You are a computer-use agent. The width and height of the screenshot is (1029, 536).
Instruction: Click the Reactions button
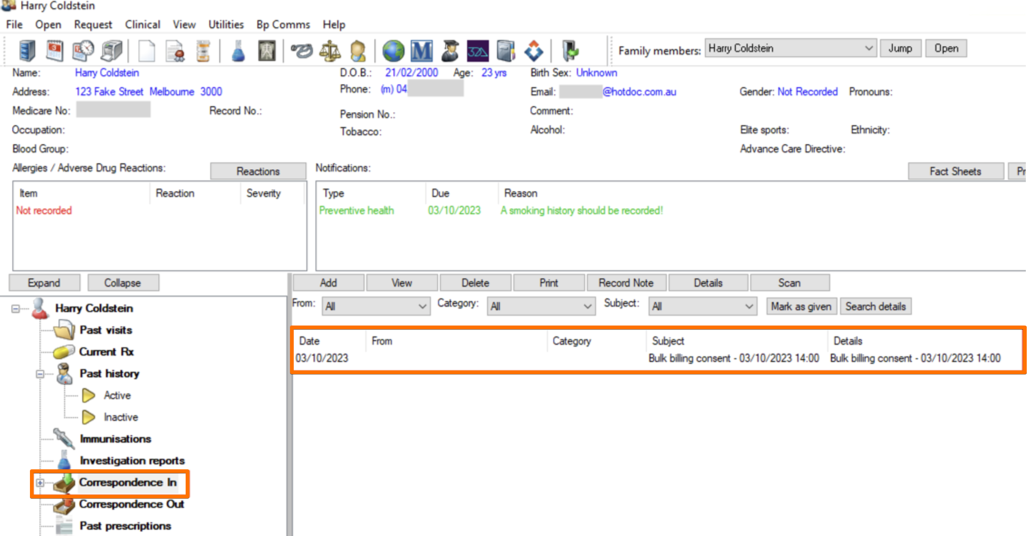click(x=258, y=171)
